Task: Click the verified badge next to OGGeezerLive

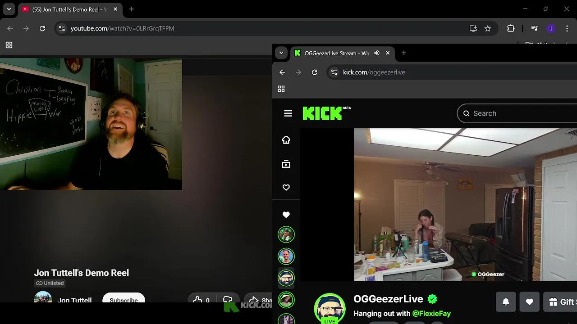Action: click(432, 299)
